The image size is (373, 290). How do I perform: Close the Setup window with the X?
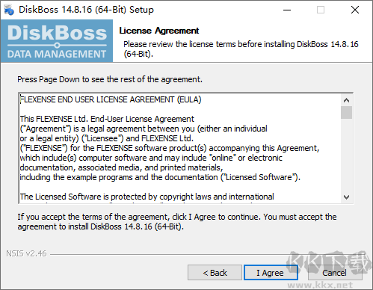pos(354,10)
